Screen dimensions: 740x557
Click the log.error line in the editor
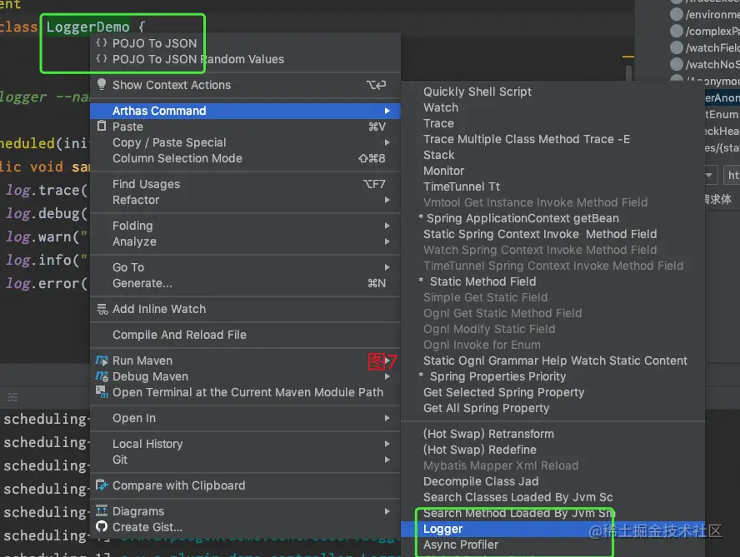tap(47, 283)
